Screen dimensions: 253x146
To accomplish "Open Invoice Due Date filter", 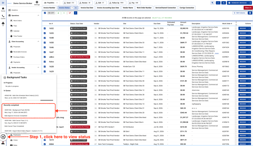I will pyautogui.click(x=87, y=8).
